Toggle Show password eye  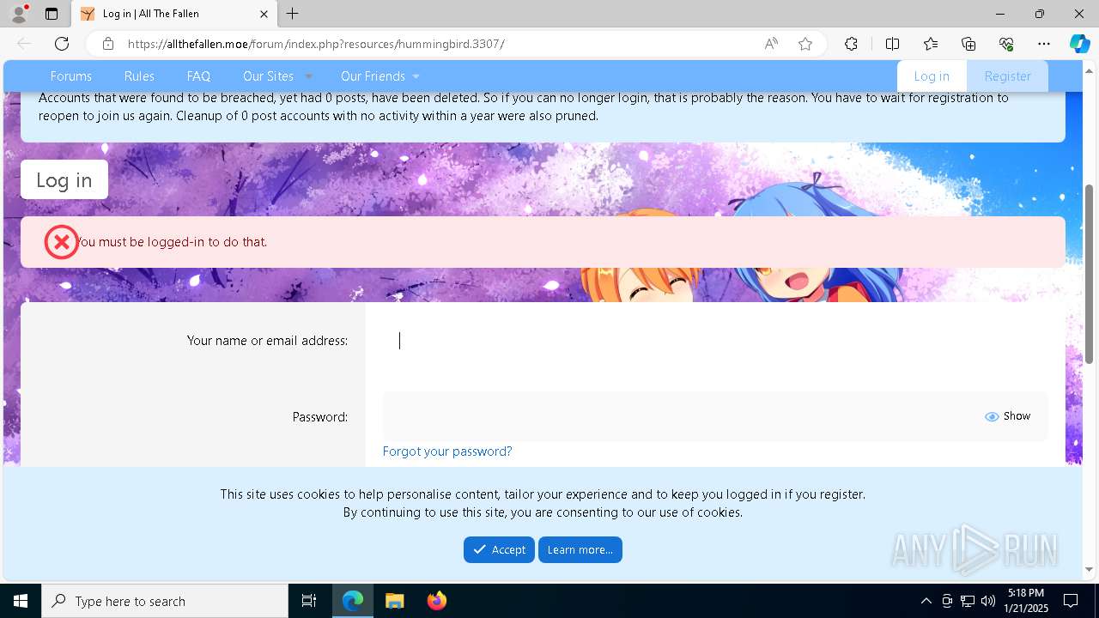[1007, 416]
